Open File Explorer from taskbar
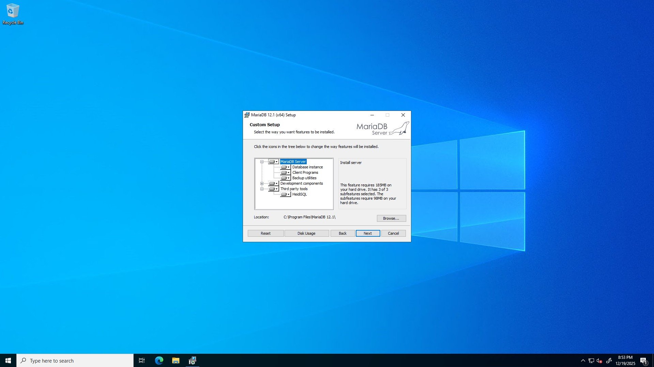 pos(176,361)
